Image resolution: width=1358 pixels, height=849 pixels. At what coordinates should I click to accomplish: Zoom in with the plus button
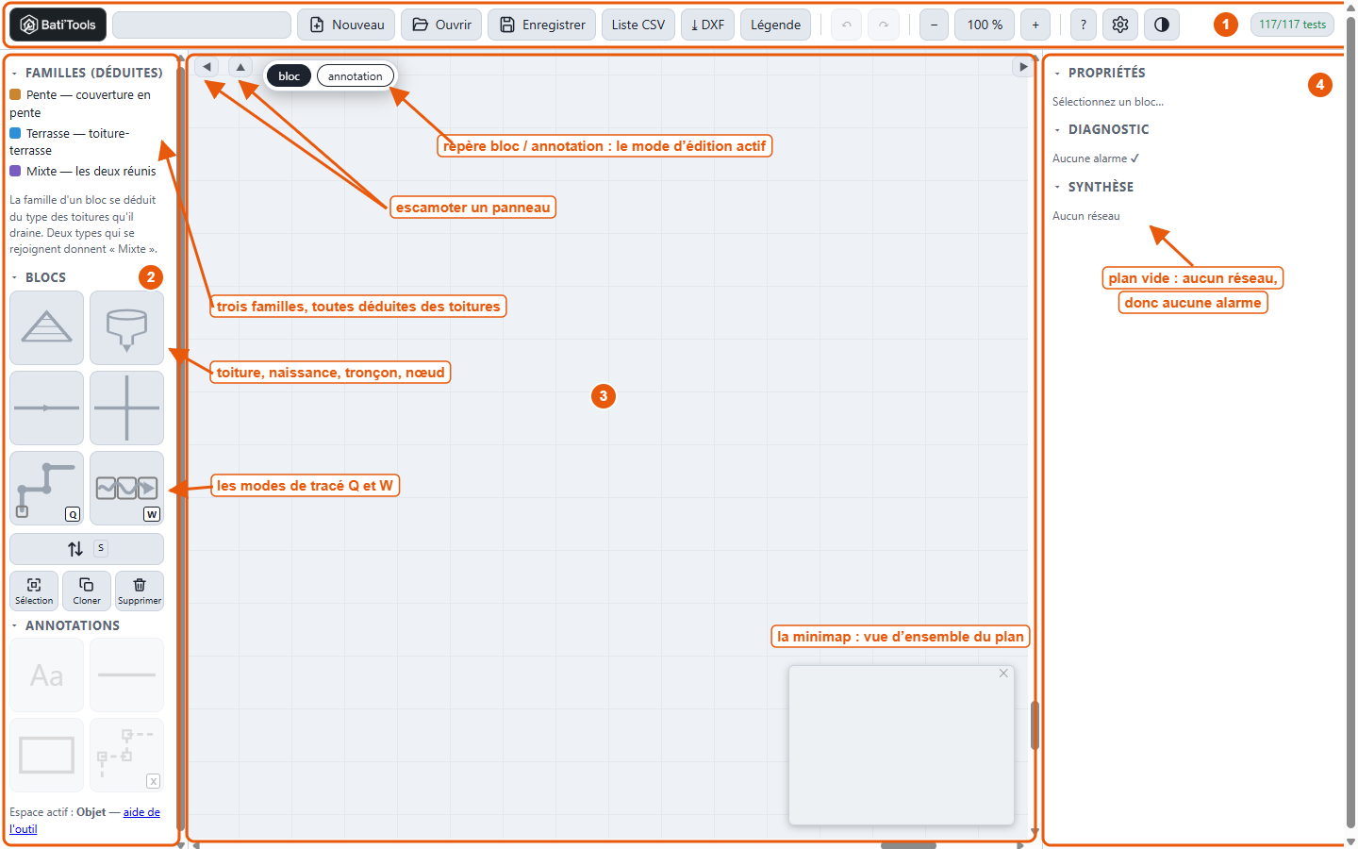(x=1035, y=25)
